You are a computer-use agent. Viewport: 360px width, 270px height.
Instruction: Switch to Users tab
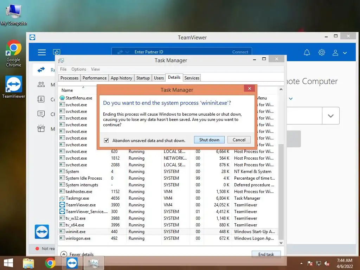click(159, 78)
